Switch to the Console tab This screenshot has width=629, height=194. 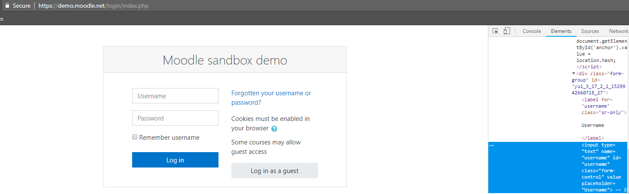pyautogui.click(x=532, y=31)
